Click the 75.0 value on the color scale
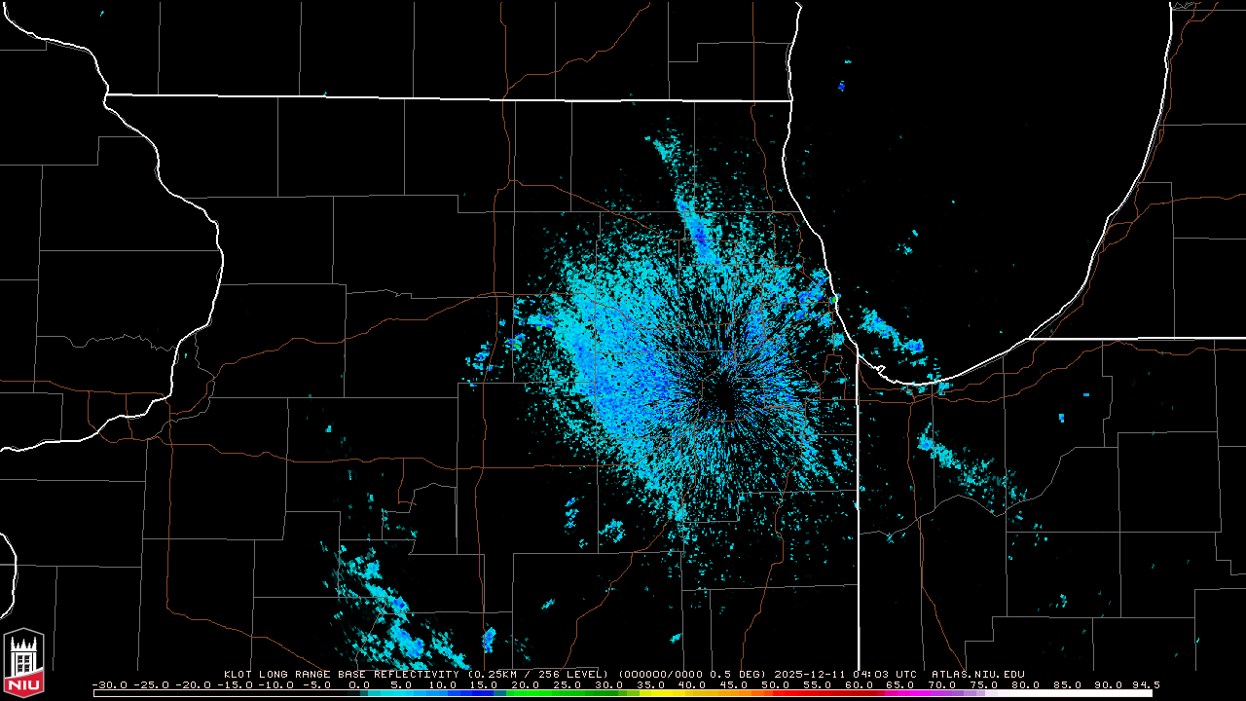 pos(982,684)
